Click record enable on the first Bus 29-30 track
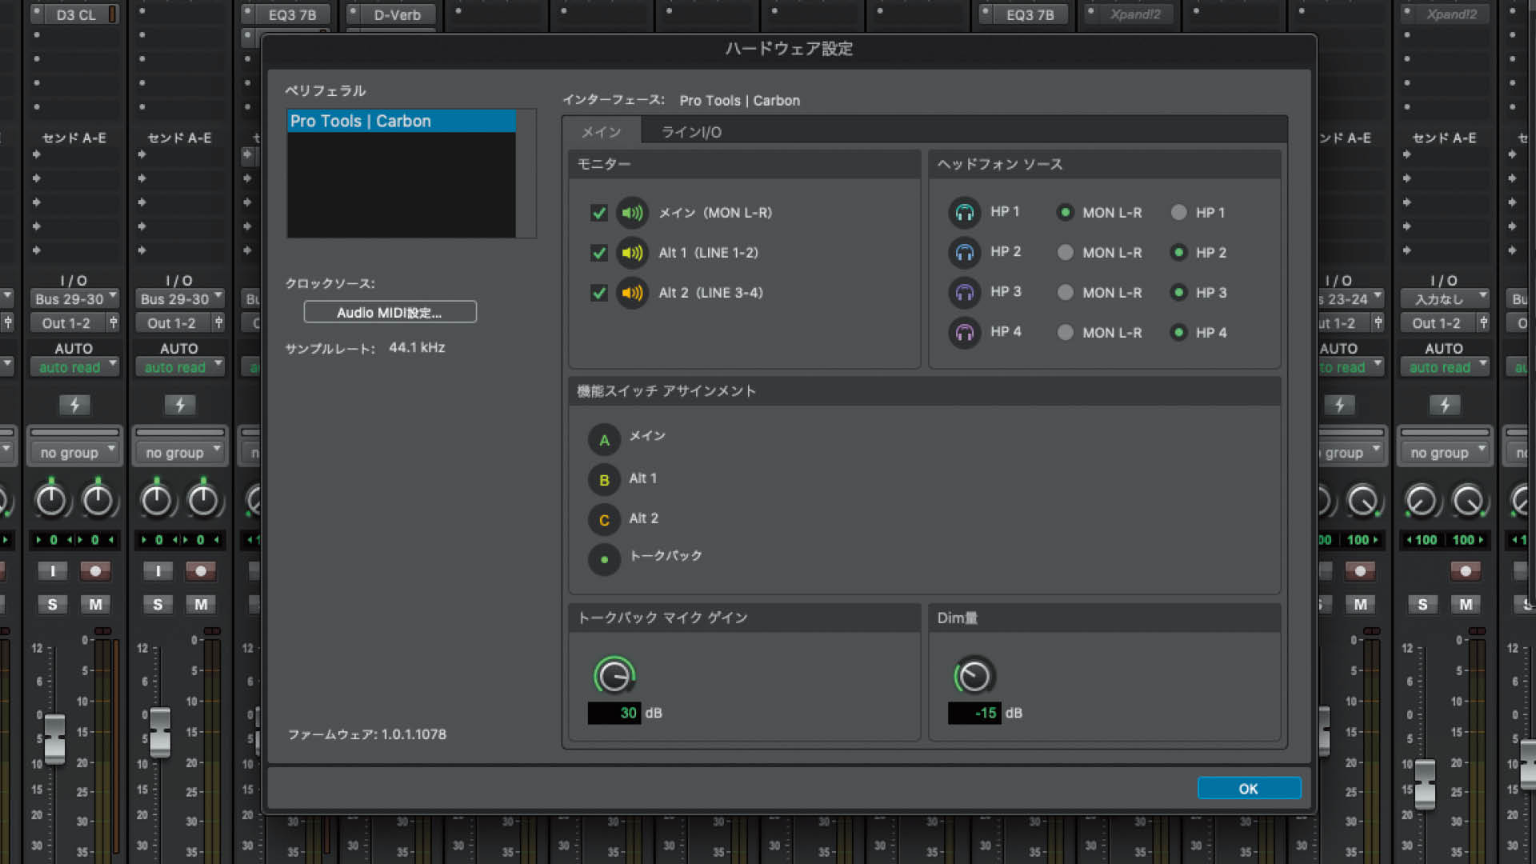The image size is (1536, 864). click(95, 570)
